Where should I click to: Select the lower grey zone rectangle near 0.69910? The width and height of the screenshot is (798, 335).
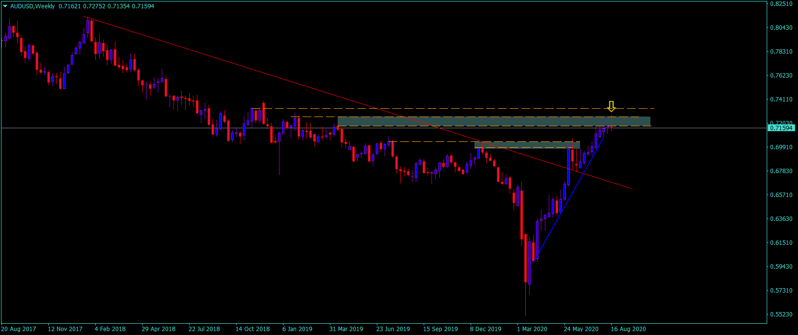pos(527,145)
